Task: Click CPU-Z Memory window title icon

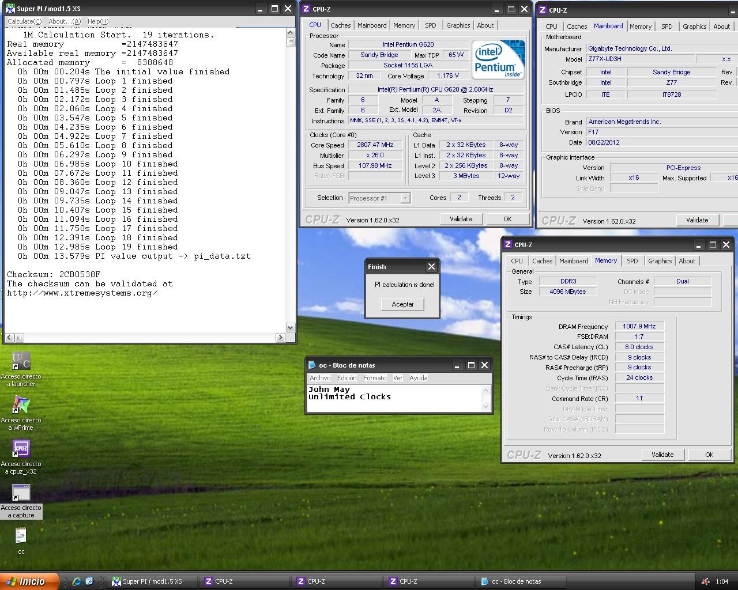Action: (x=508, y=244)
